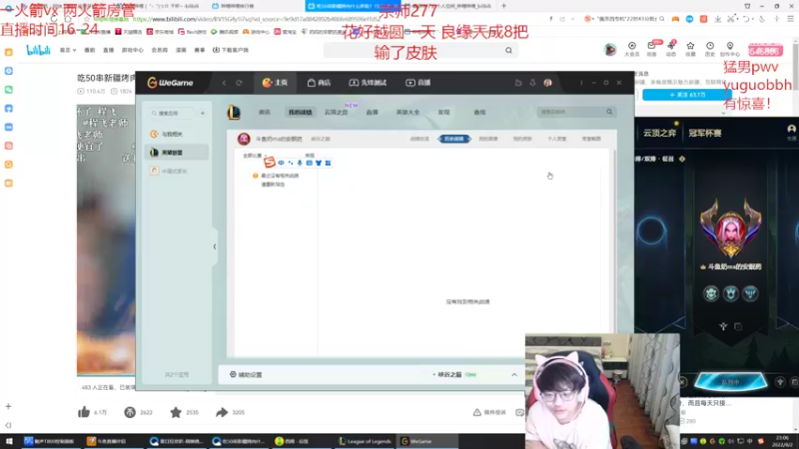799x449 pixels.
Task: Open the 我的战绩 sub-tab
Action: pyautogui.click(x=300, y=112)
